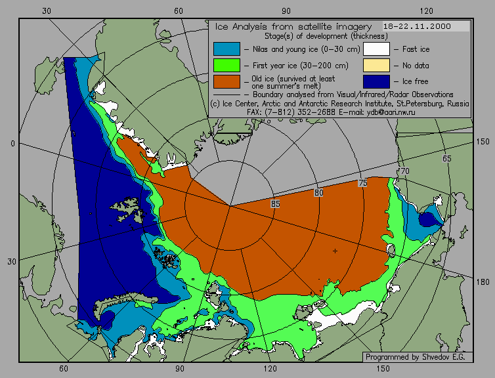Click the Ice Center copyright line
495x378 pixels.
pos(339,104)
